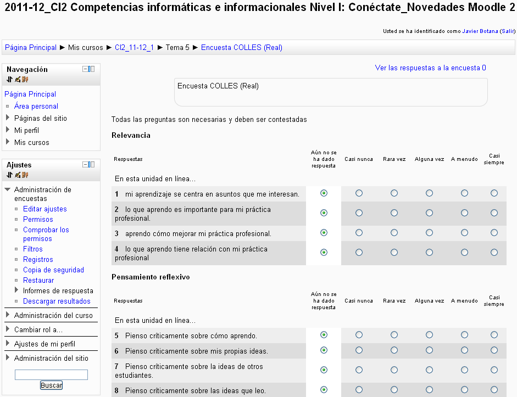Select 'A menudo' for question 8
Image resolution: width=517 pixels, height=397 pixels.
click(x=465, y=390)
